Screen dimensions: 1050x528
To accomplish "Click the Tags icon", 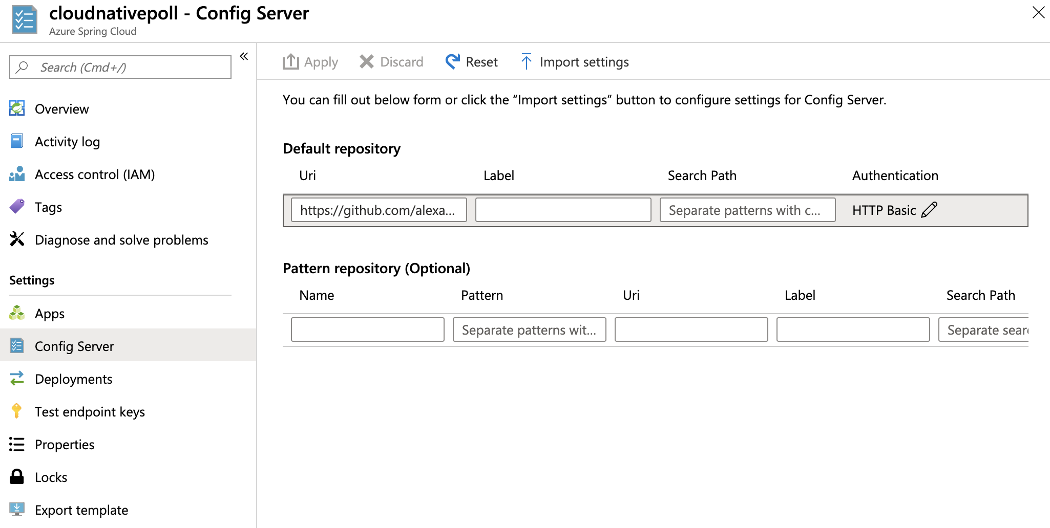I will (17, 207).
